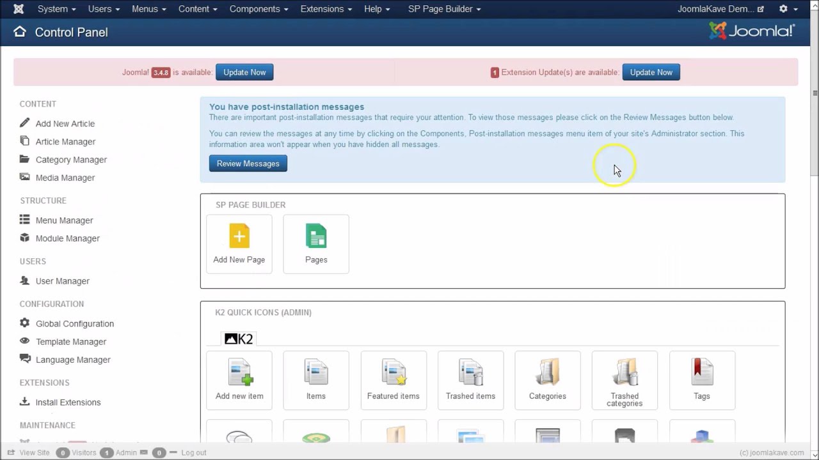Open K2 Featured items
The width and height of the screenshot is (819, 460).
[x=394, y=379]
